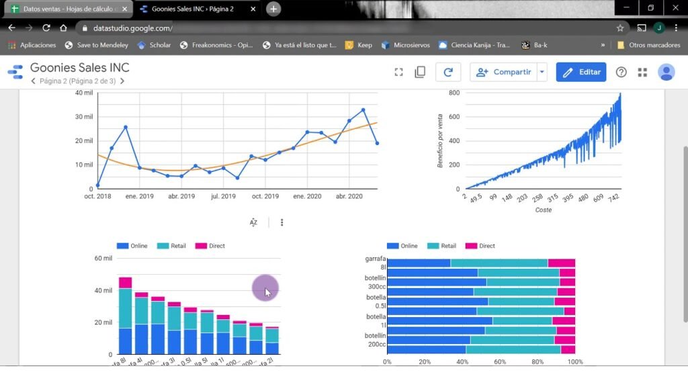The image size is (688, 387).
Task: Bookmark this page with star icon
Action: [619, 28]
